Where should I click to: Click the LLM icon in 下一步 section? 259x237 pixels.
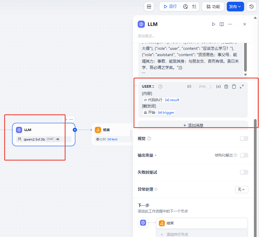(x=143, y=223)
